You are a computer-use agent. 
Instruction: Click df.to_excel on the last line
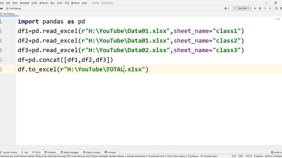[x=37, y=69]
